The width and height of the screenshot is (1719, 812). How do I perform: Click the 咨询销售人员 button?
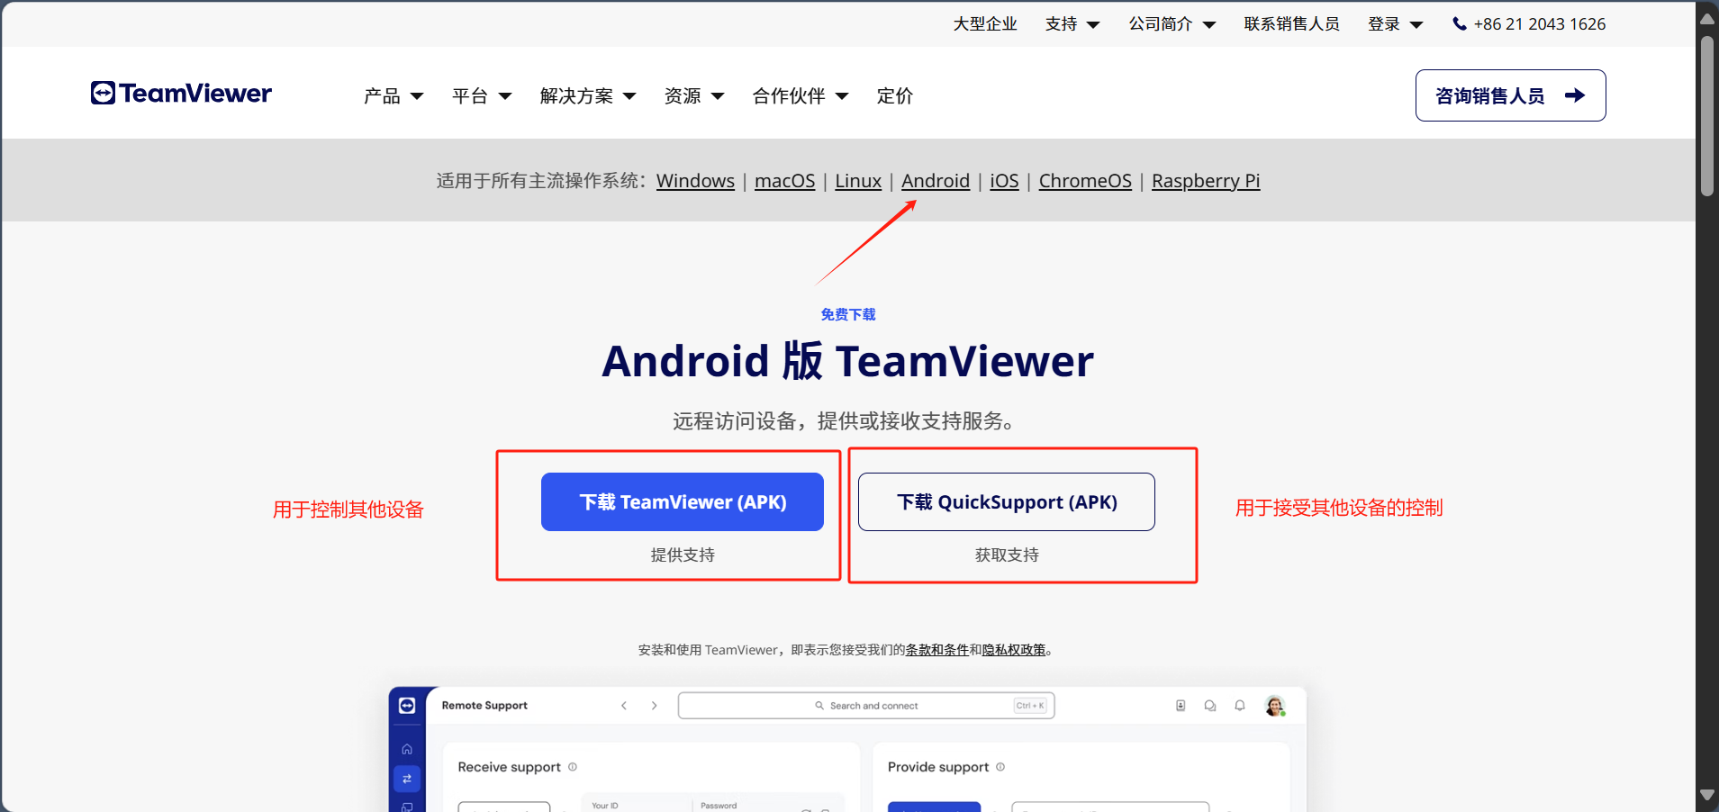click(1510, 95)
